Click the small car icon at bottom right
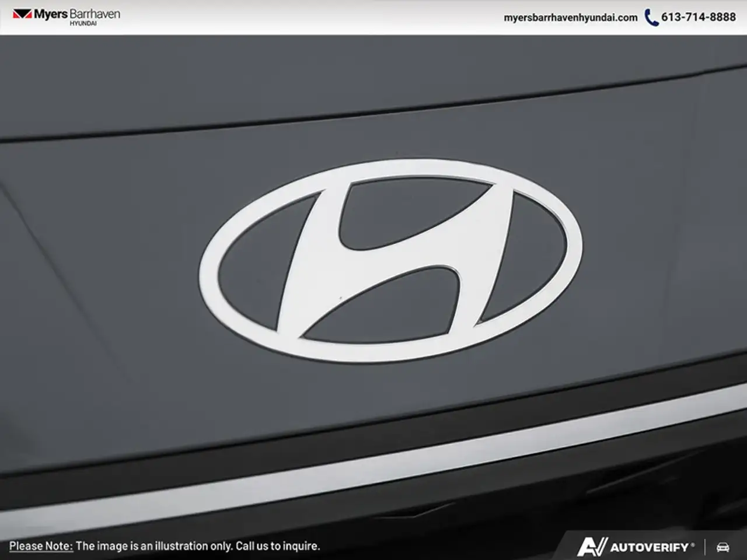The height and width of the screenshot is (560, 747). (x=723, y=547)
